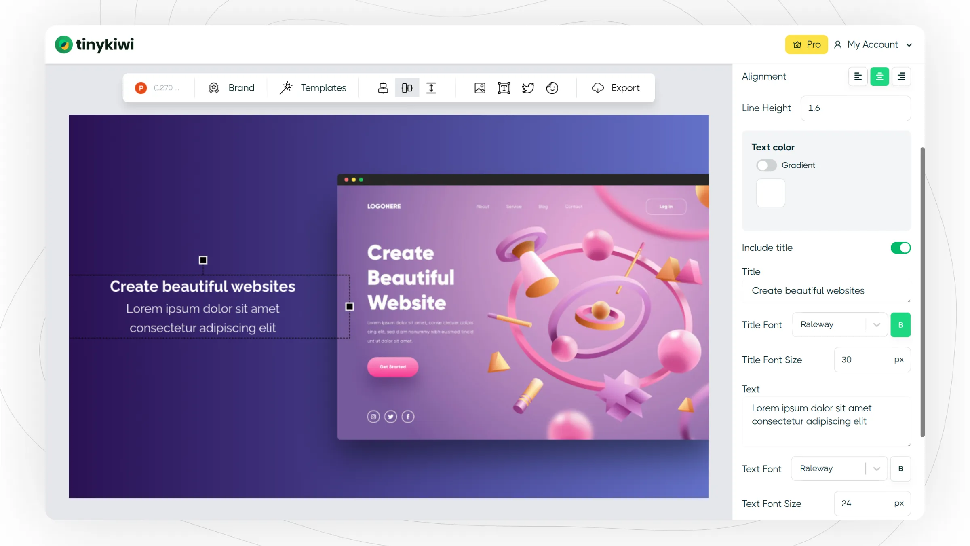Select the vertical spacing layout icon
Screen dimensions: 970x546
431,88
